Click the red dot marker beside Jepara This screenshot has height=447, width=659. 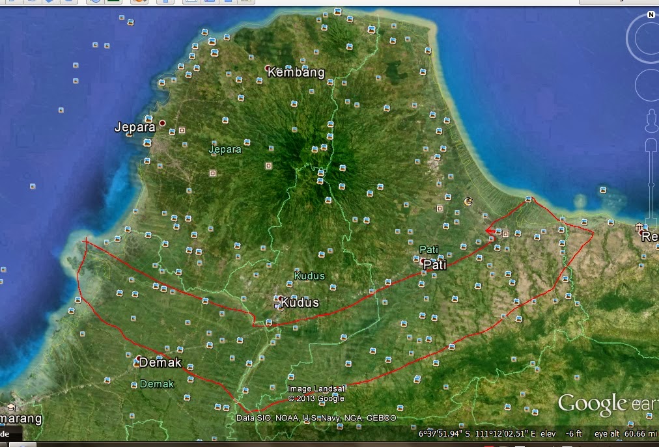pos(162,122)
